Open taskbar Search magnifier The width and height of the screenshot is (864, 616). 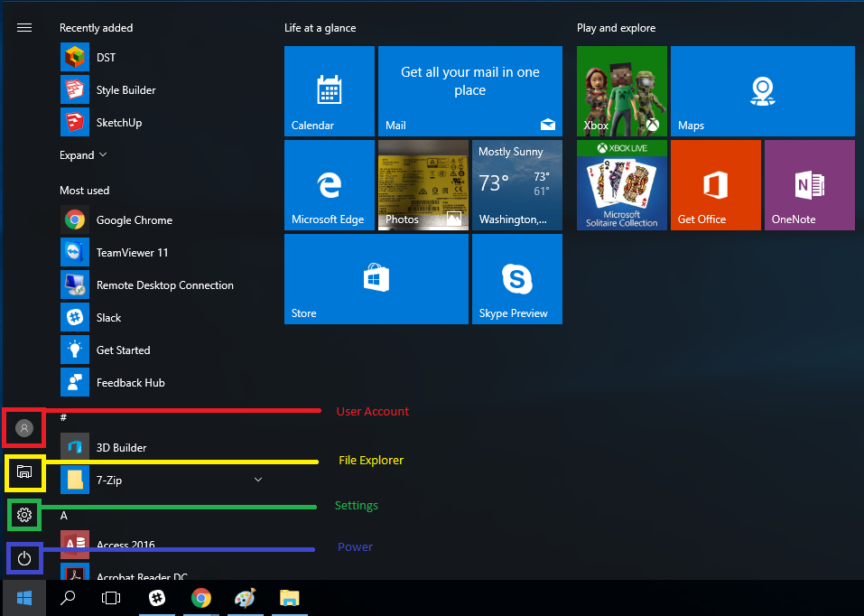[68, 598]
